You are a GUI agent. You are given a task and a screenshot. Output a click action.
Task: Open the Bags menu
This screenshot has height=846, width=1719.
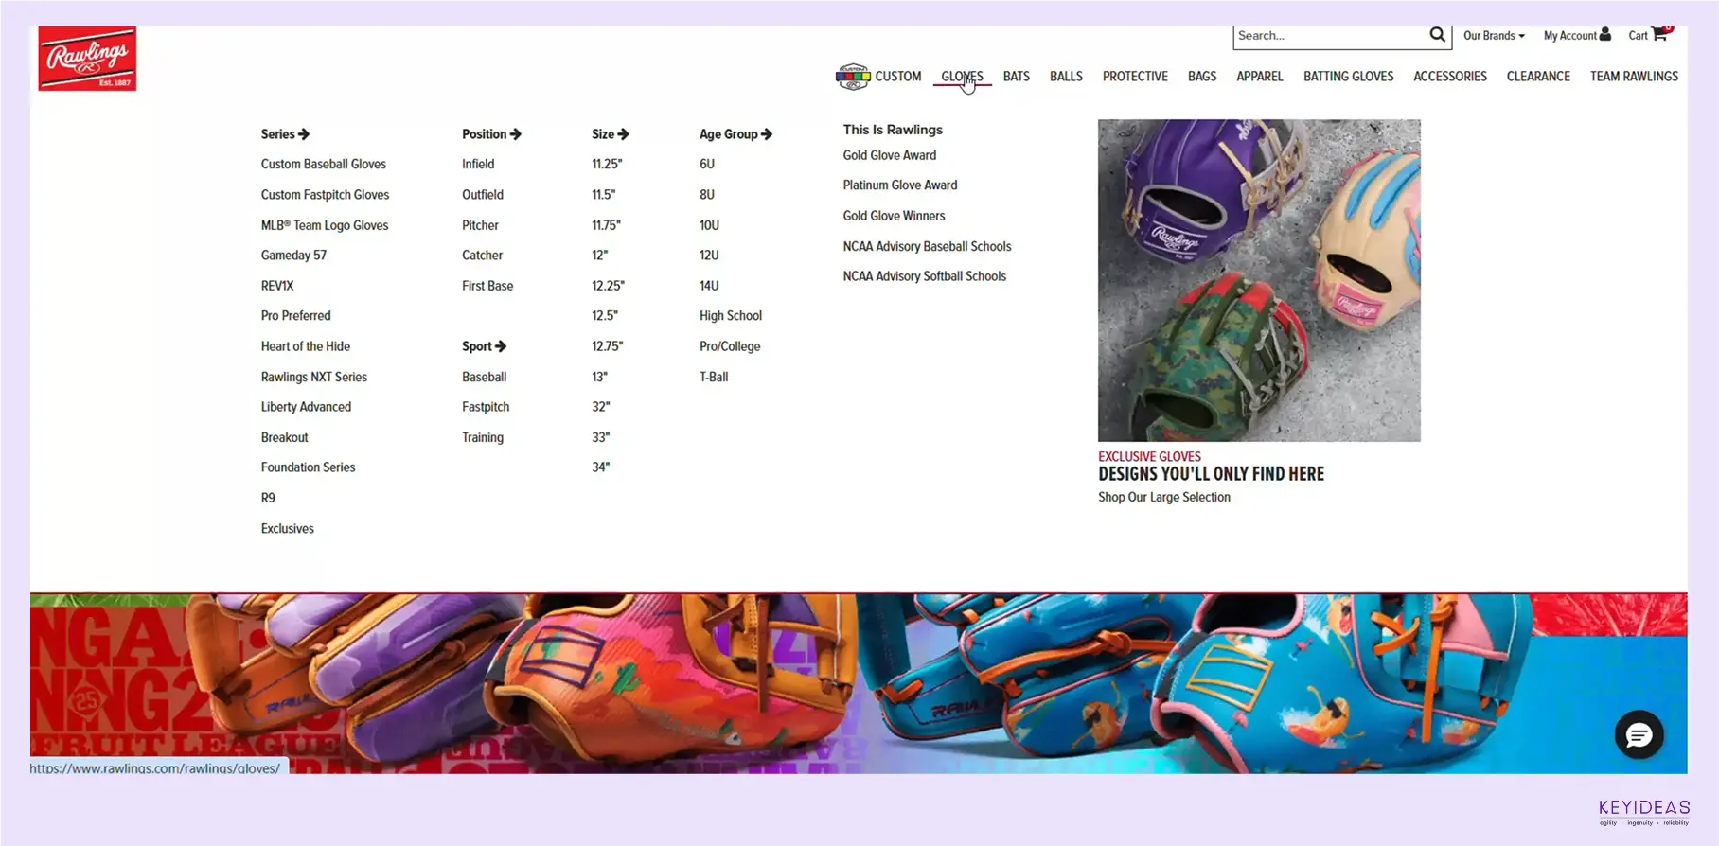click(1202, 77)
